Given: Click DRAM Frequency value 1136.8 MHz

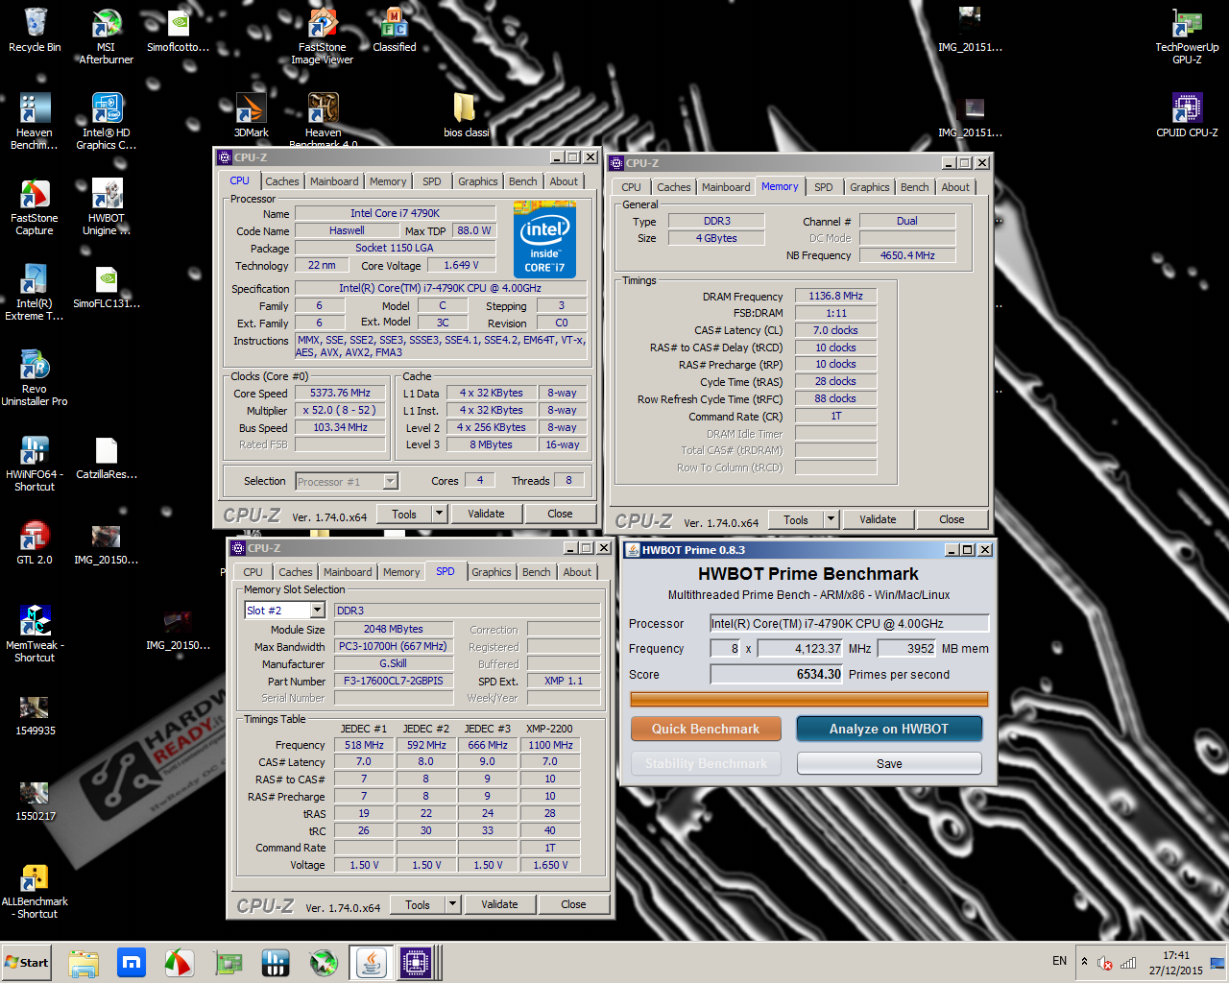Looking at the screenshot, I should point(835,296).
